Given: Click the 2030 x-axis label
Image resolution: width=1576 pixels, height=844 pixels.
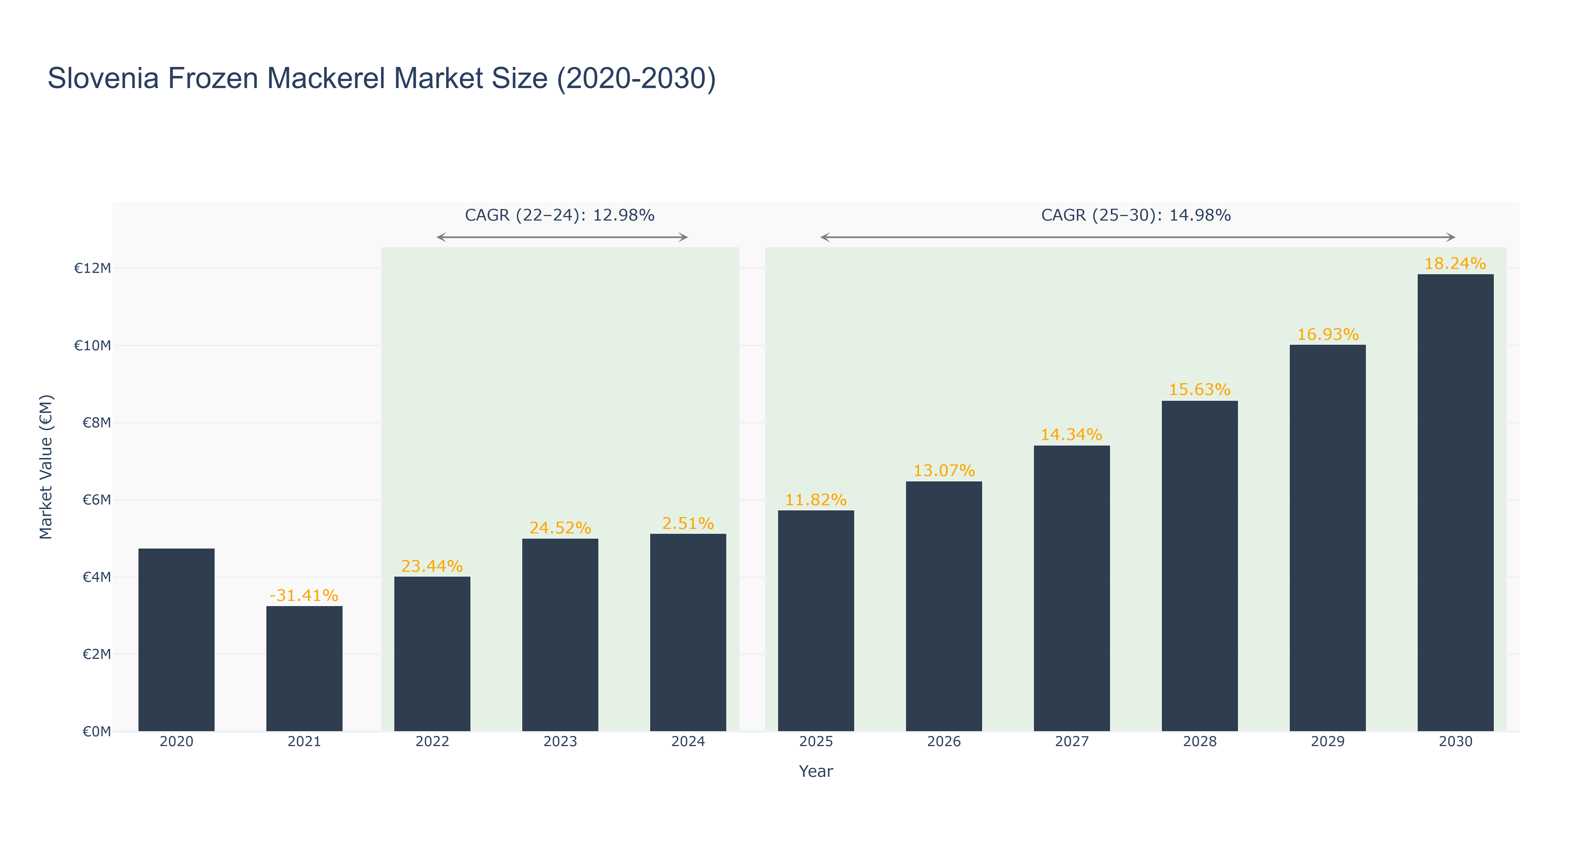Looking at the screenshot, I should (x=1456, y=741).
